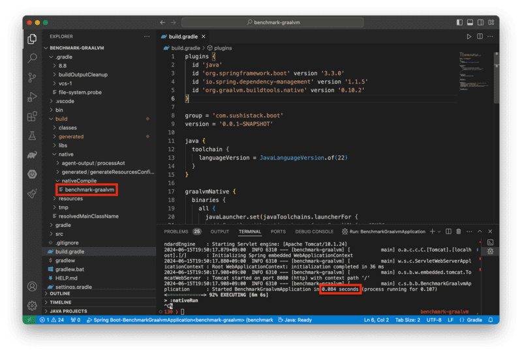Open .gitignore file in explorer

coord(67,243)
